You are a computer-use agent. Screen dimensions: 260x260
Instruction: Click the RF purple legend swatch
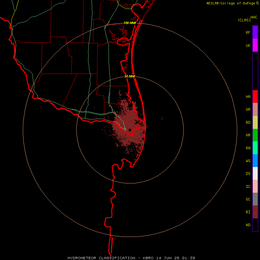click(255, 32)
